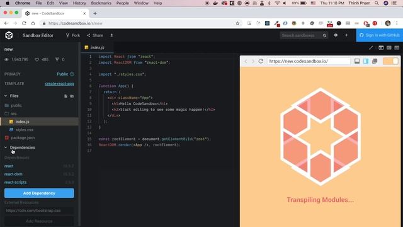Image resolution: width=403 pixels, height=227 pixels.
Task: Open index.js in the file tree
Action: click(x=39, y=122)
